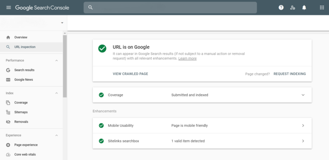Image resolution: width=329 pixels, height=160 pixels.
Task: Select Overview in the sidebar
Action: pos(32,37)
